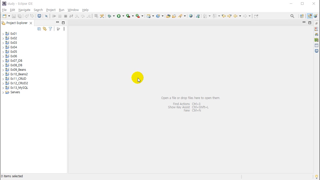Image resolution: width=320 pixels, height=180 pixels.
Task: Expand the Ex07_DB project node
Action: (x=3, y=61)
